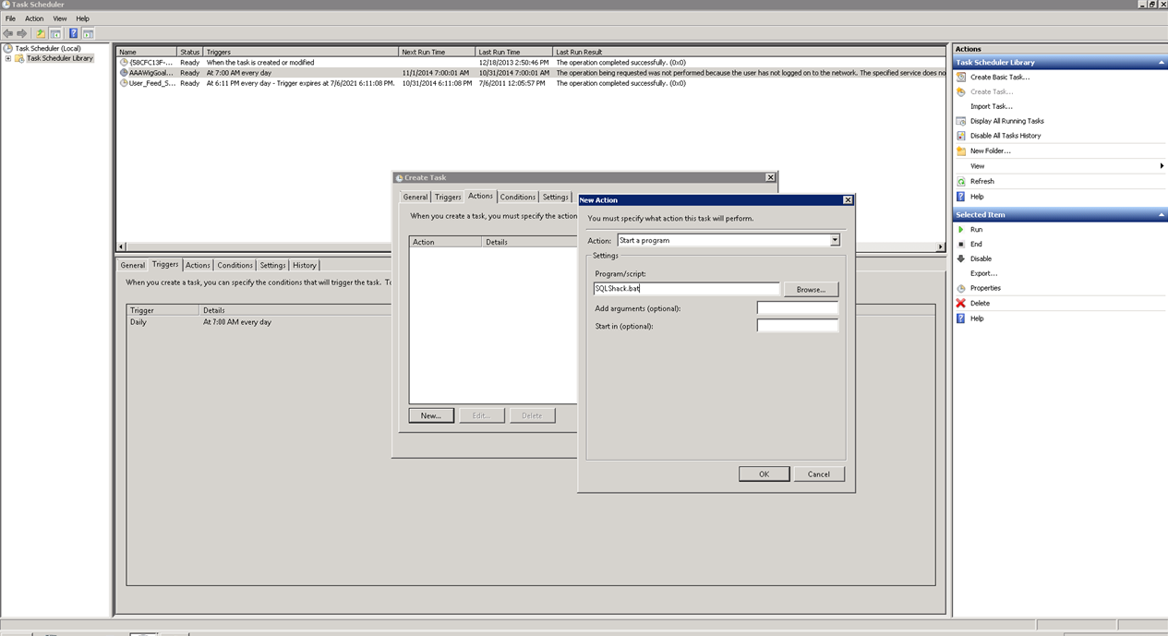Open the Action menu
This screenshot has height=636, width=1168.
[34, 18]
